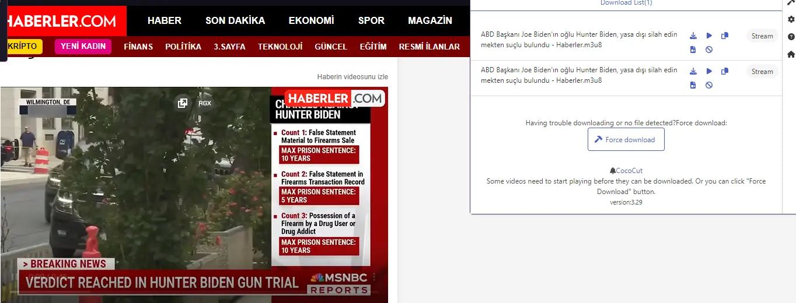The image size is (796, 303).
Task: Open the SPOR menu item
Action: 371,20
